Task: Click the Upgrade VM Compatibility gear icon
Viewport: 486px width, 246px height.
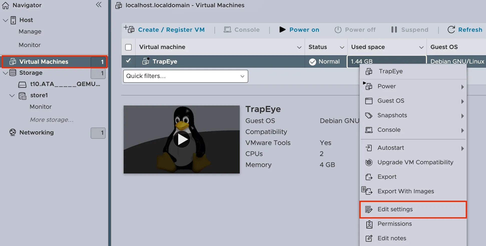Action: coord(369,162)
